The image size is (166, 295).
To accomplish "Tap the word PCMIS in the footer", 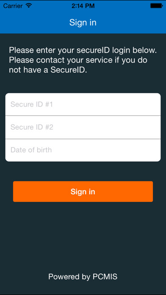I will [x=105, y=276].
